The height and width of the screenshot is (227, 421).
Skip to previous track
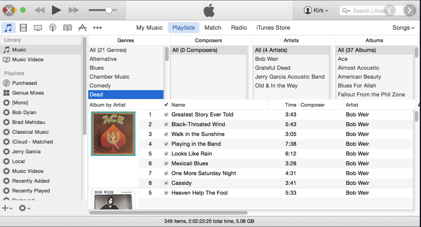(40, 10)
